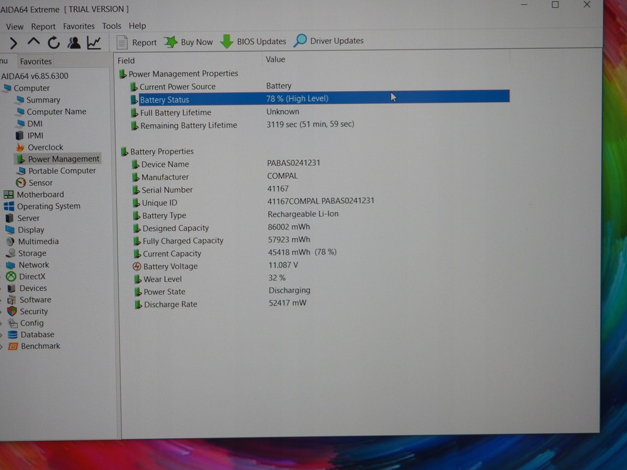Select the Current Power Source row
The height and width of the screenshot is (470, 627).
320,86
